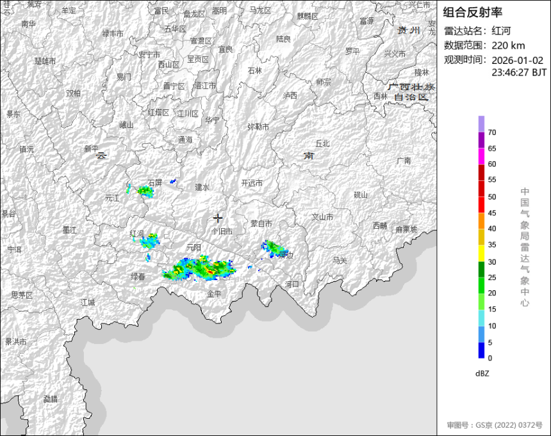Click the orange 40–45 dBZ legend swatch
551x436 pixels.
click(481, 221)
